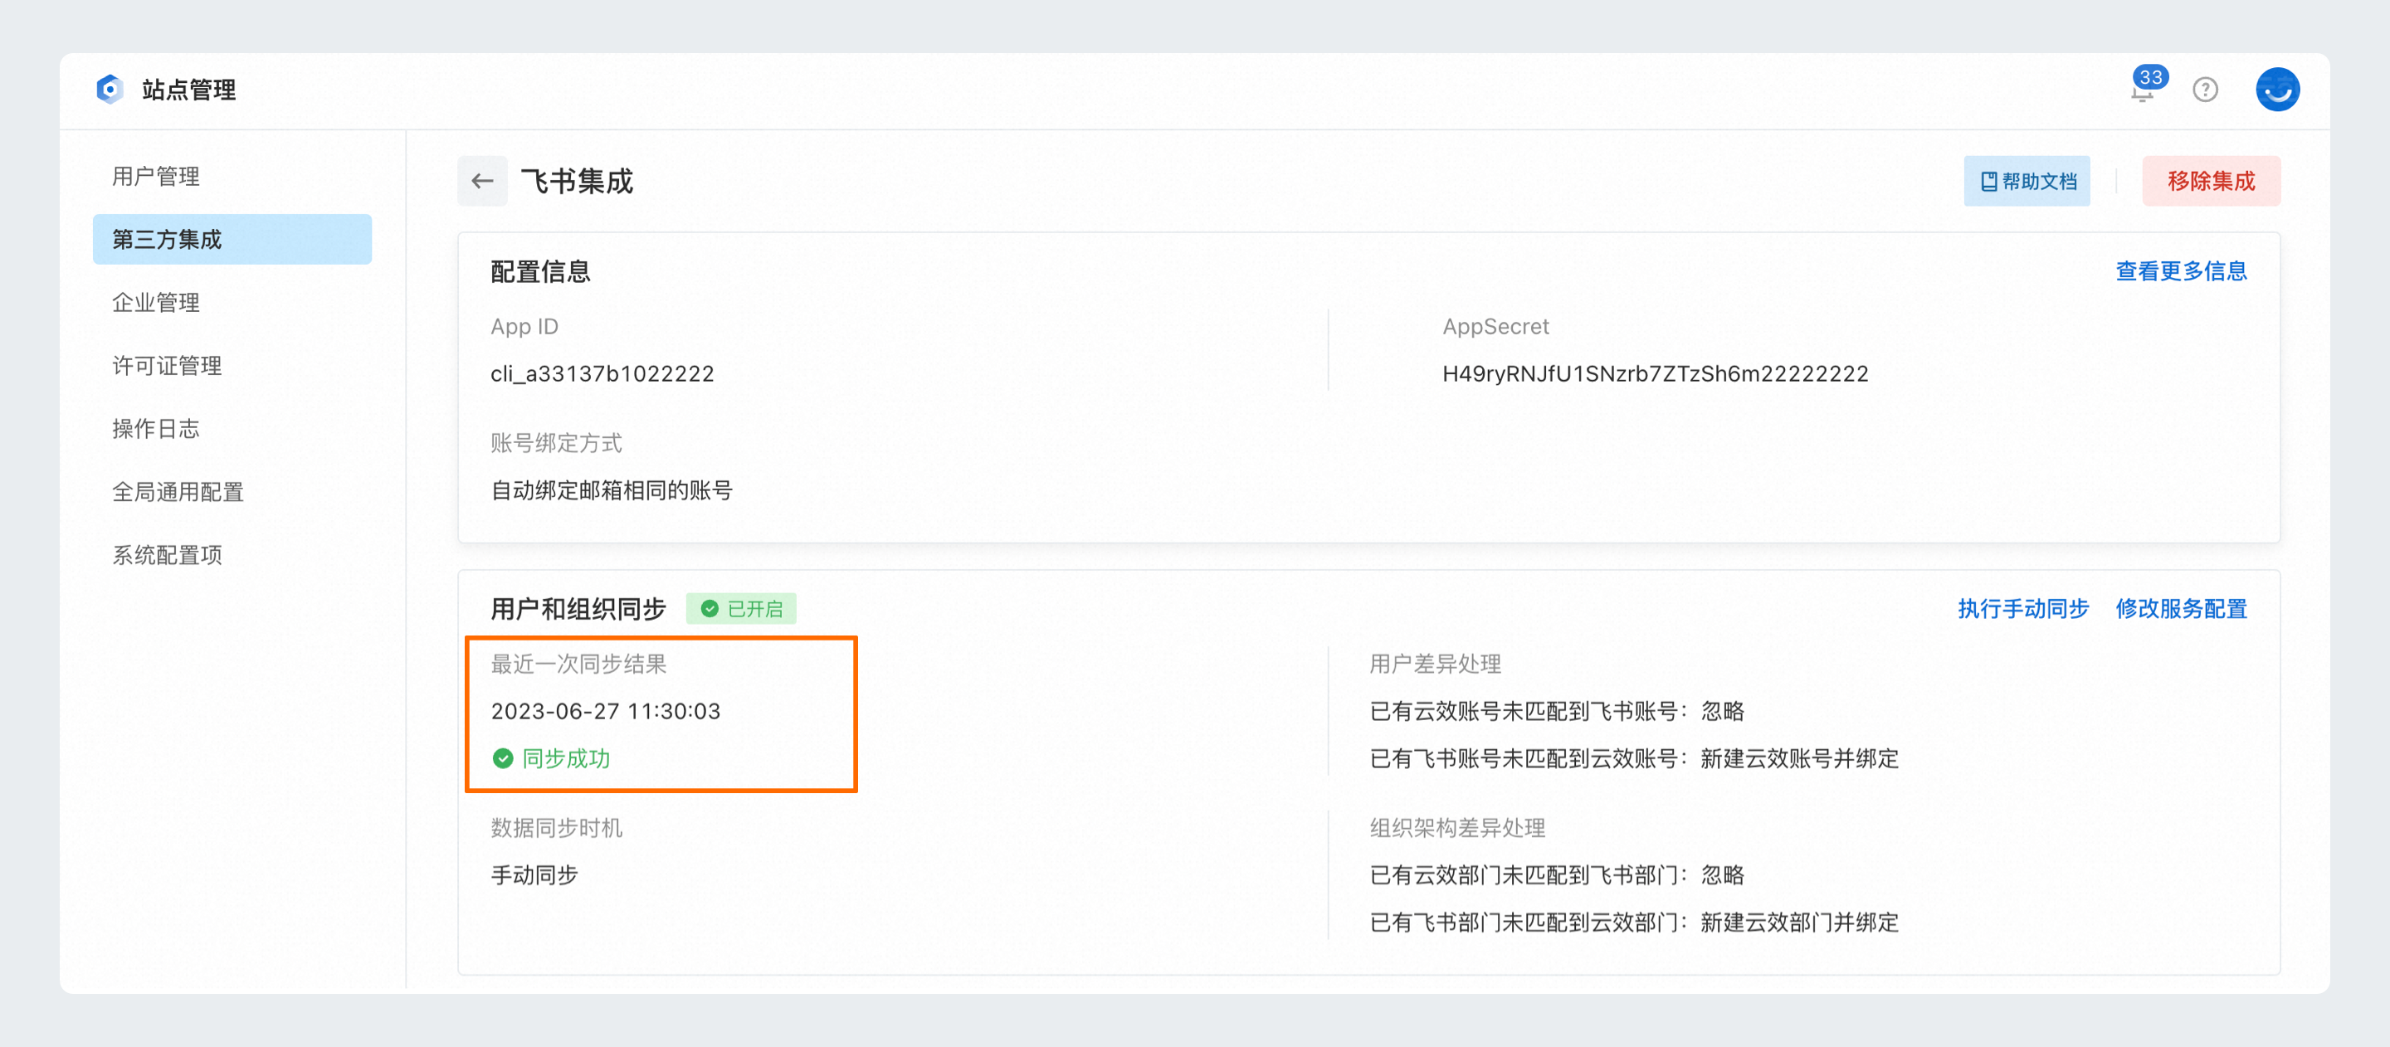This screenshot has width=2390, height=1047.
Task: Click the 同步成功 status text
Action: 566,758
